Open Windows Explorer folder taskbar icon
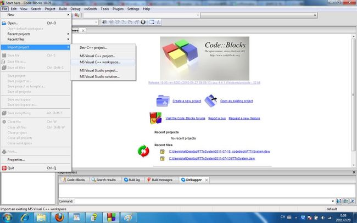 click(x=42, y=218)
